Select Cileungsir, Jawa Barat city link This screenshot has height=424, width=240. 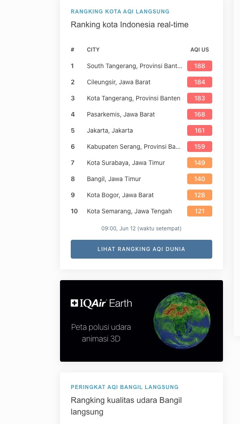(119, 82)
